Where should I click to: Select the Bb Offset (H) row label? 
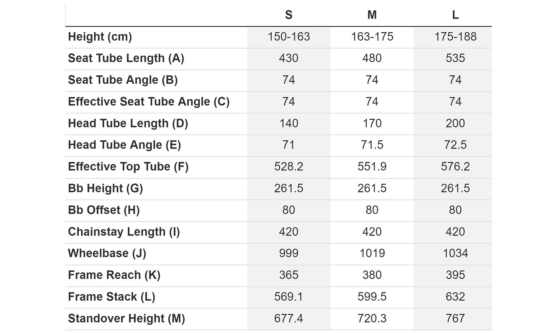pos(104,210)
